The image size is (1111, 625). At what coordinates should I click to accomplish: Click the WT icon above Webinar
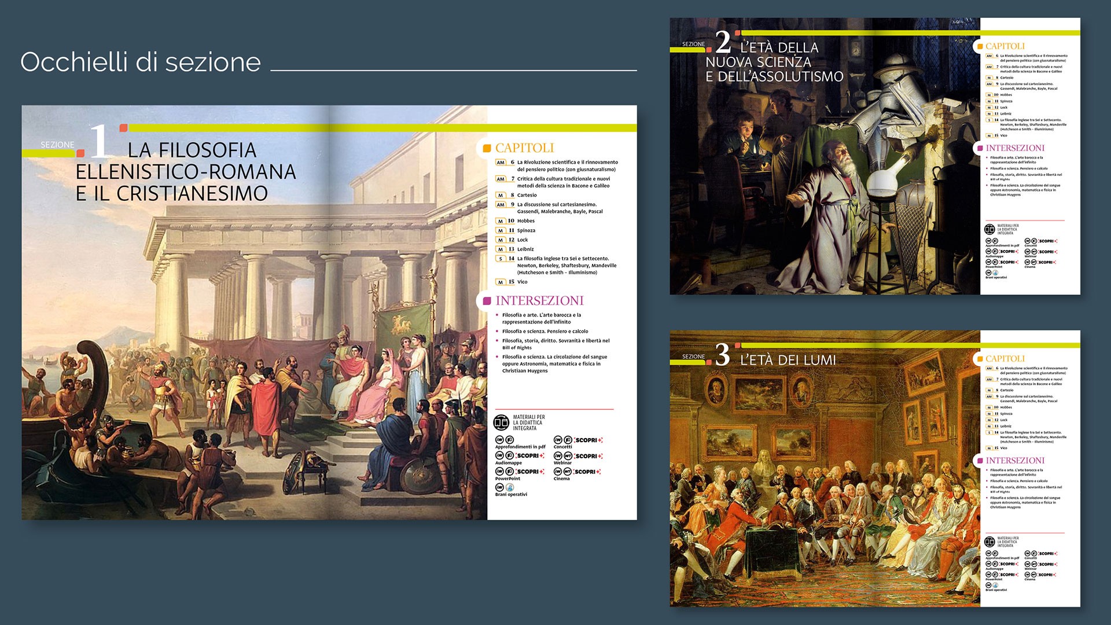[x=568, y=456]
